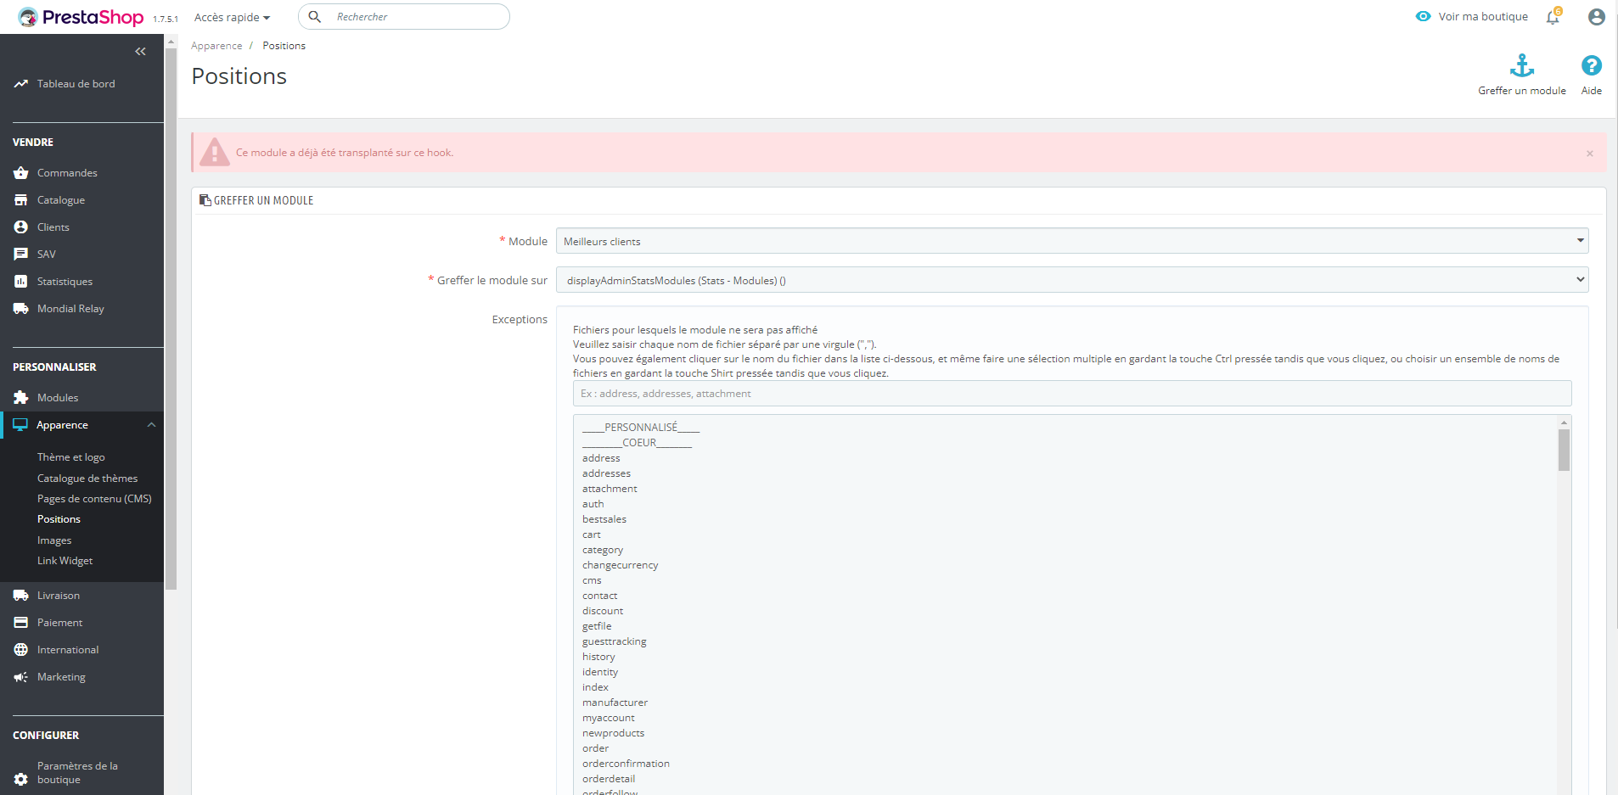This screenshot has width=1618, height=795.
Task: Navigate to Apparence via the breadcrumb link
Action: [x=216, y=45]
